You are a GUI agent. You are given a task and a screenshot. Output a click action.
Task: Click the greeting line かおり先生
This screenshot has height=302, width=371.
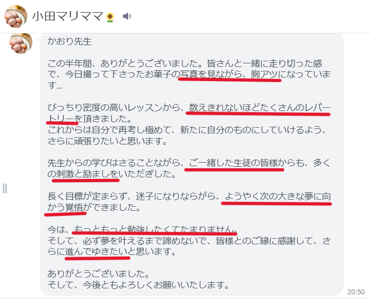pos(69,41)
